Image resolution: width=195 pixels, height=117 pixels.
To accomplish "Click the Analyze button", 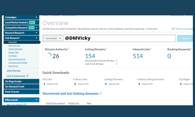I will tap(185, 38).
